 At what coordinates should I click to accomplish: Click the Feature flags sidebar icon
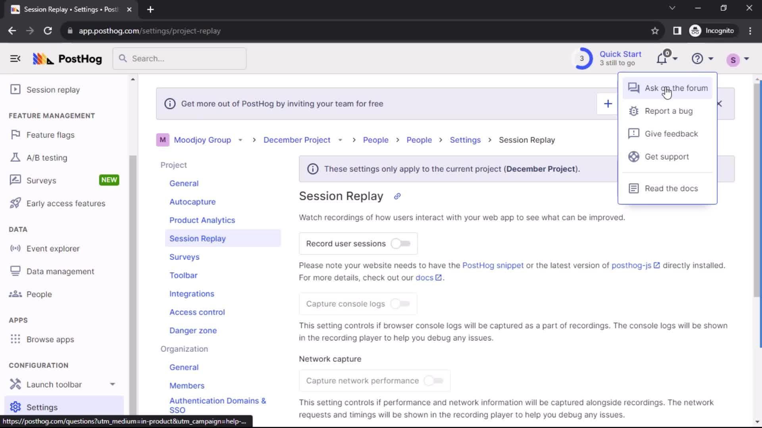click(x=15, y=135)
